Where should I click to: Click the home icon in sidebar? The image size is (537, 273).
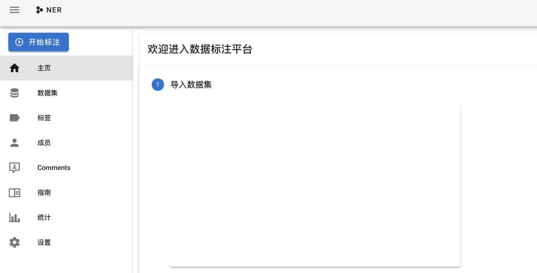(x=15, y=68)
